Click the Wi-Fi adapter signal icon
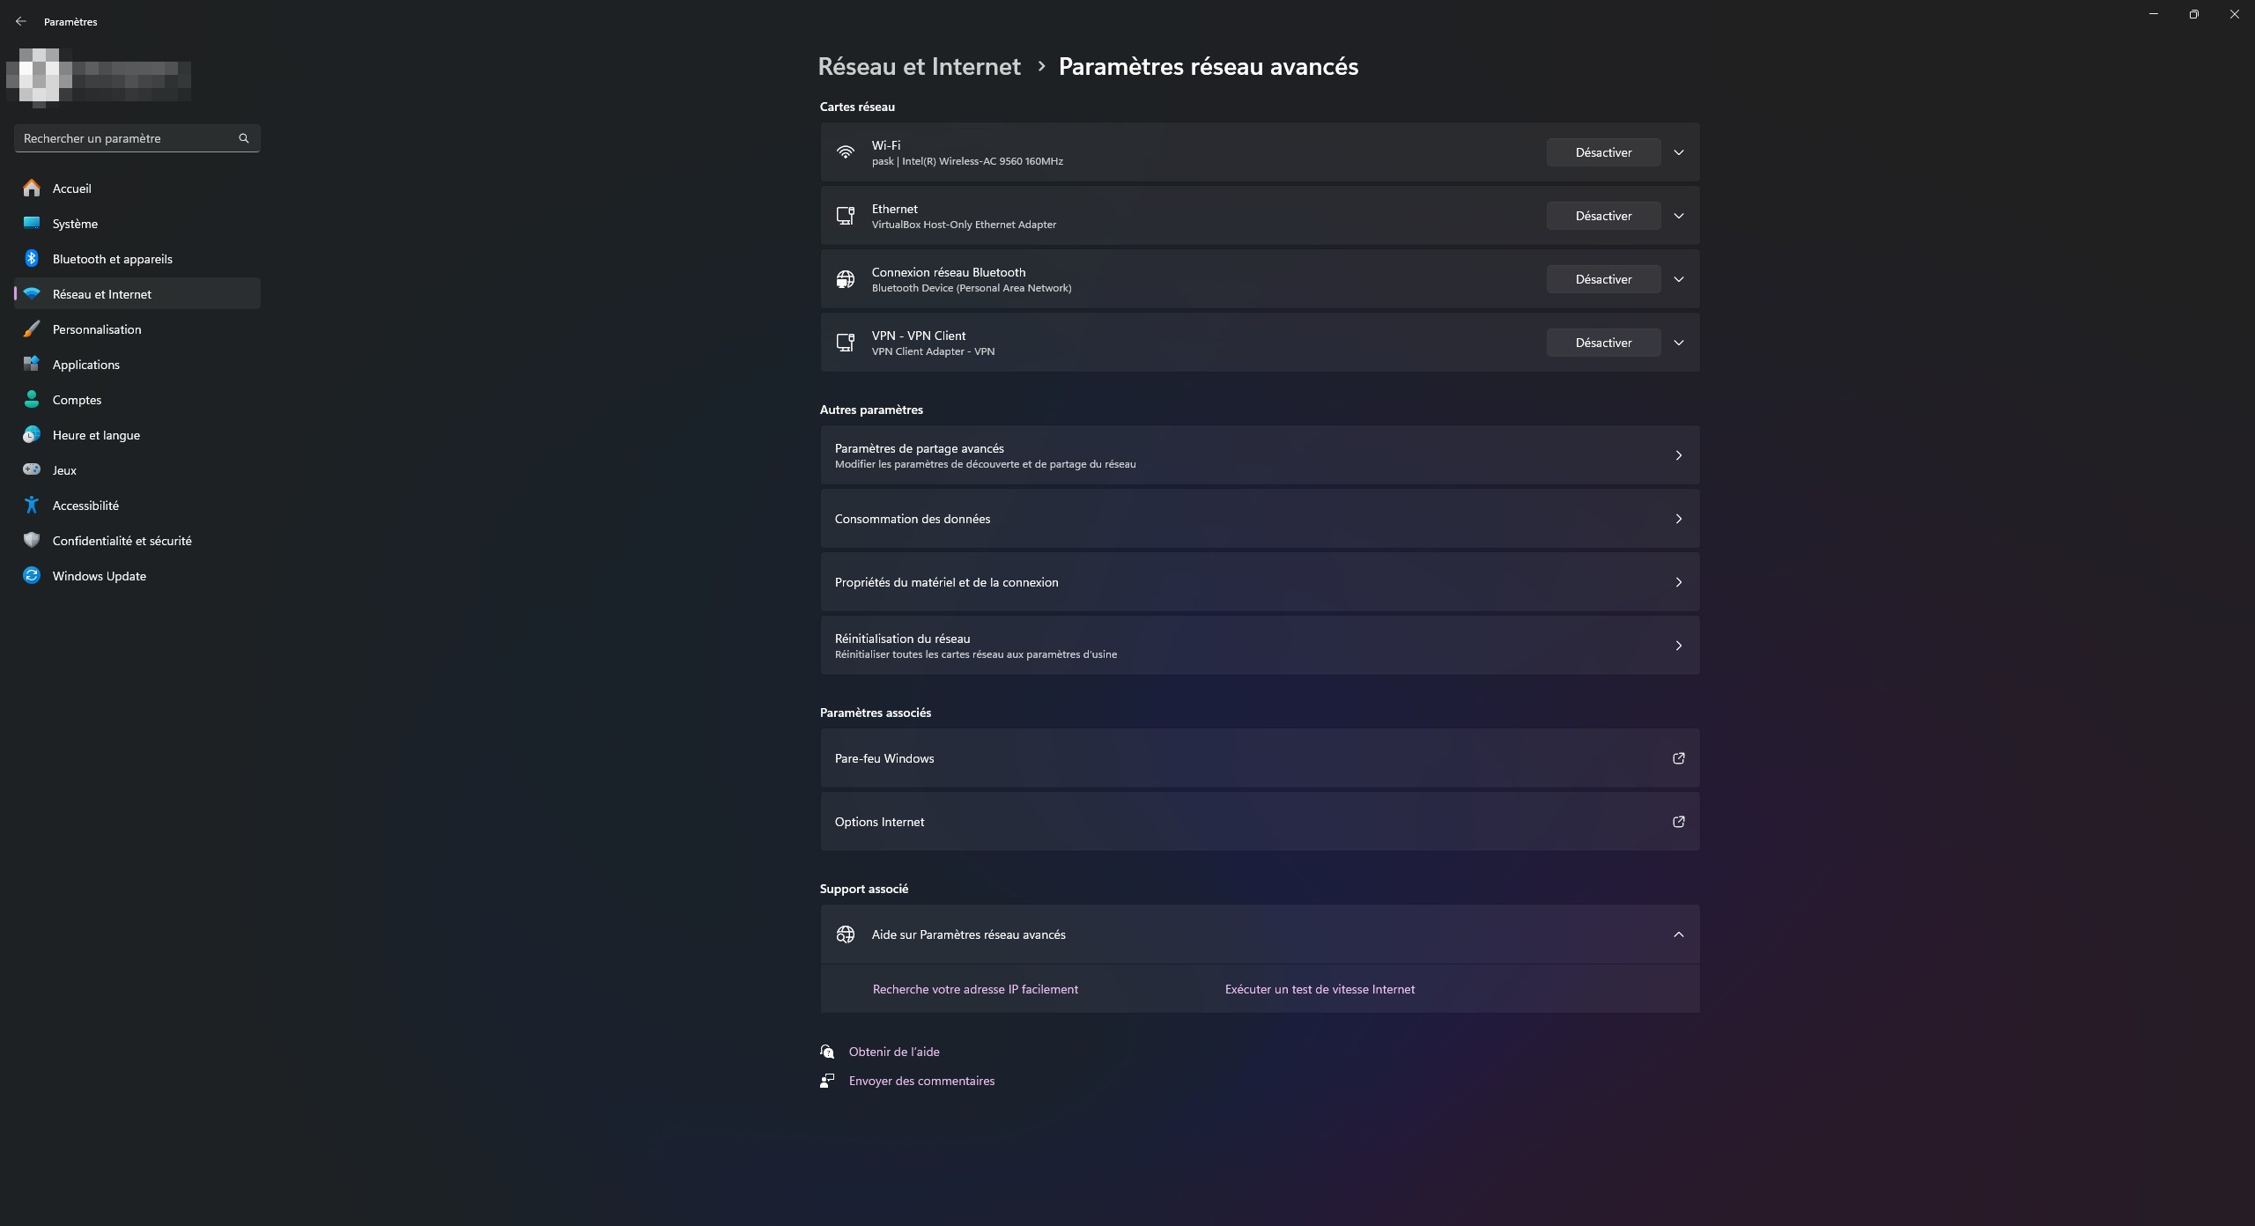The width and height of the screenshot is (2255, 1226). [x=845, y=152]
